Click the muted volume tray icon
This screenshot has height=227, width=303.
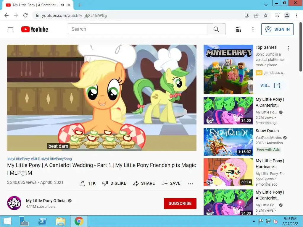[275, 221]
